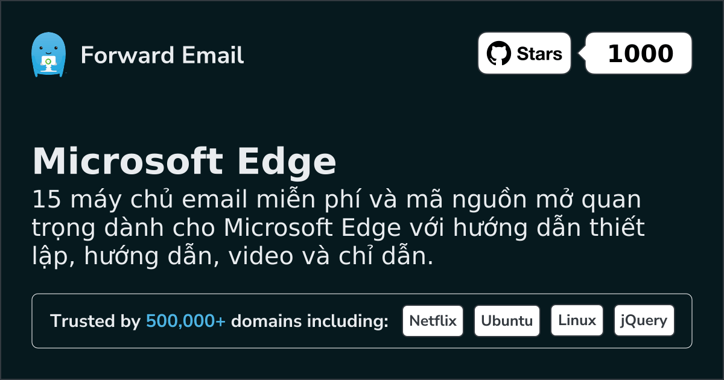Image resolution: width=724 pixels, height=380 pixels.
Task: Open the 1000 star count bubble
Action: coord(640,54)
